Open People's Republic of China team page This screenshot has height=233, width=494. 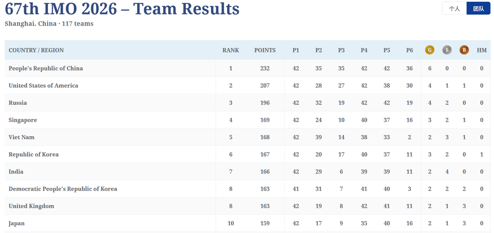click(46, 68)
